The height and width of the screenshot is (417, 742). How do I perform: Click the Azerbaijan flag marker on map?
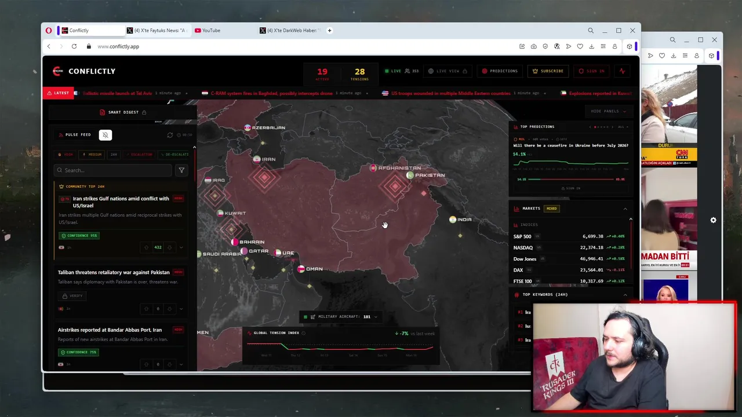[248, 127]
